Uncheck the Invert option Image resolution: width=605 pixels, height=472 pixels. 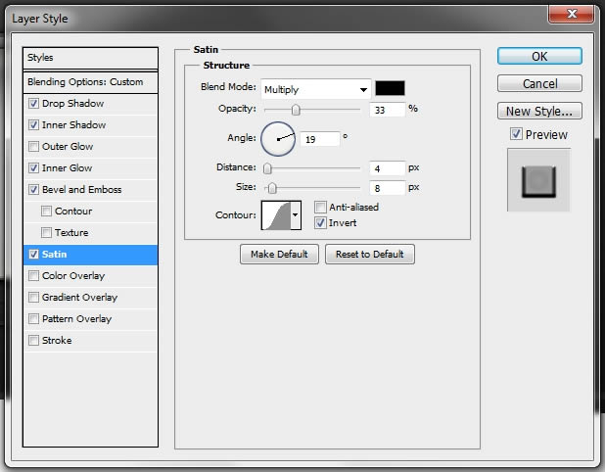(320, 223)
